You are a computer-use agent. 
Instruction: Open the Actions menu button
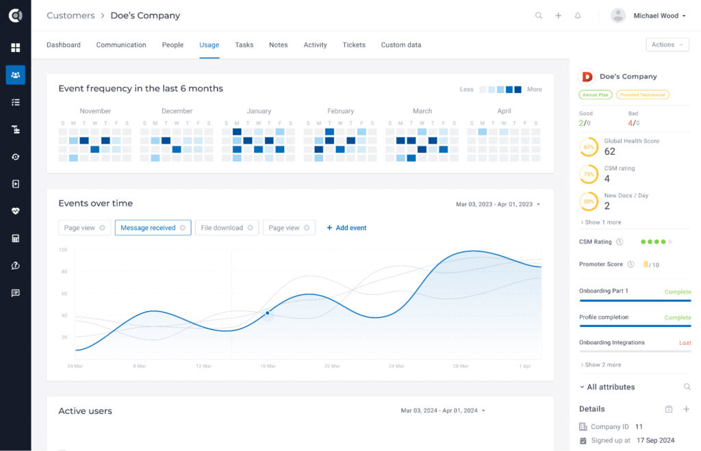pos(667,44)
